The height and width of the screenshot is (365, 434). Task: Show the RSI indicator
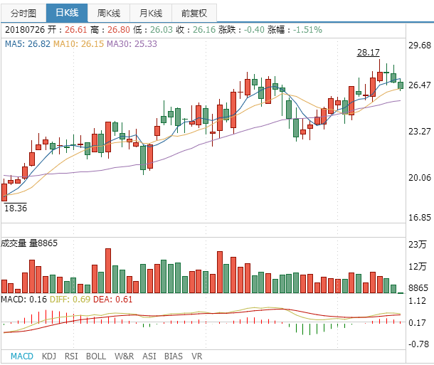coord(71,356)
